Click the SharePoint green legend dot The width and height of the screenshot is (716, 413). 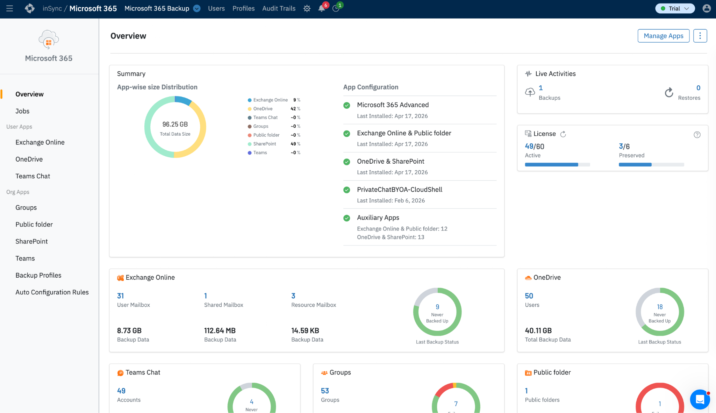pos(250,144)
